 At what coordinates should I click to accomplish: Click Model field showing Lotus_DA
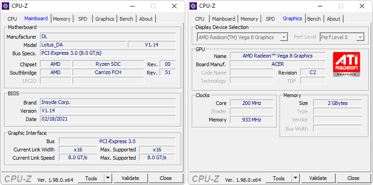tap(83, 45)
